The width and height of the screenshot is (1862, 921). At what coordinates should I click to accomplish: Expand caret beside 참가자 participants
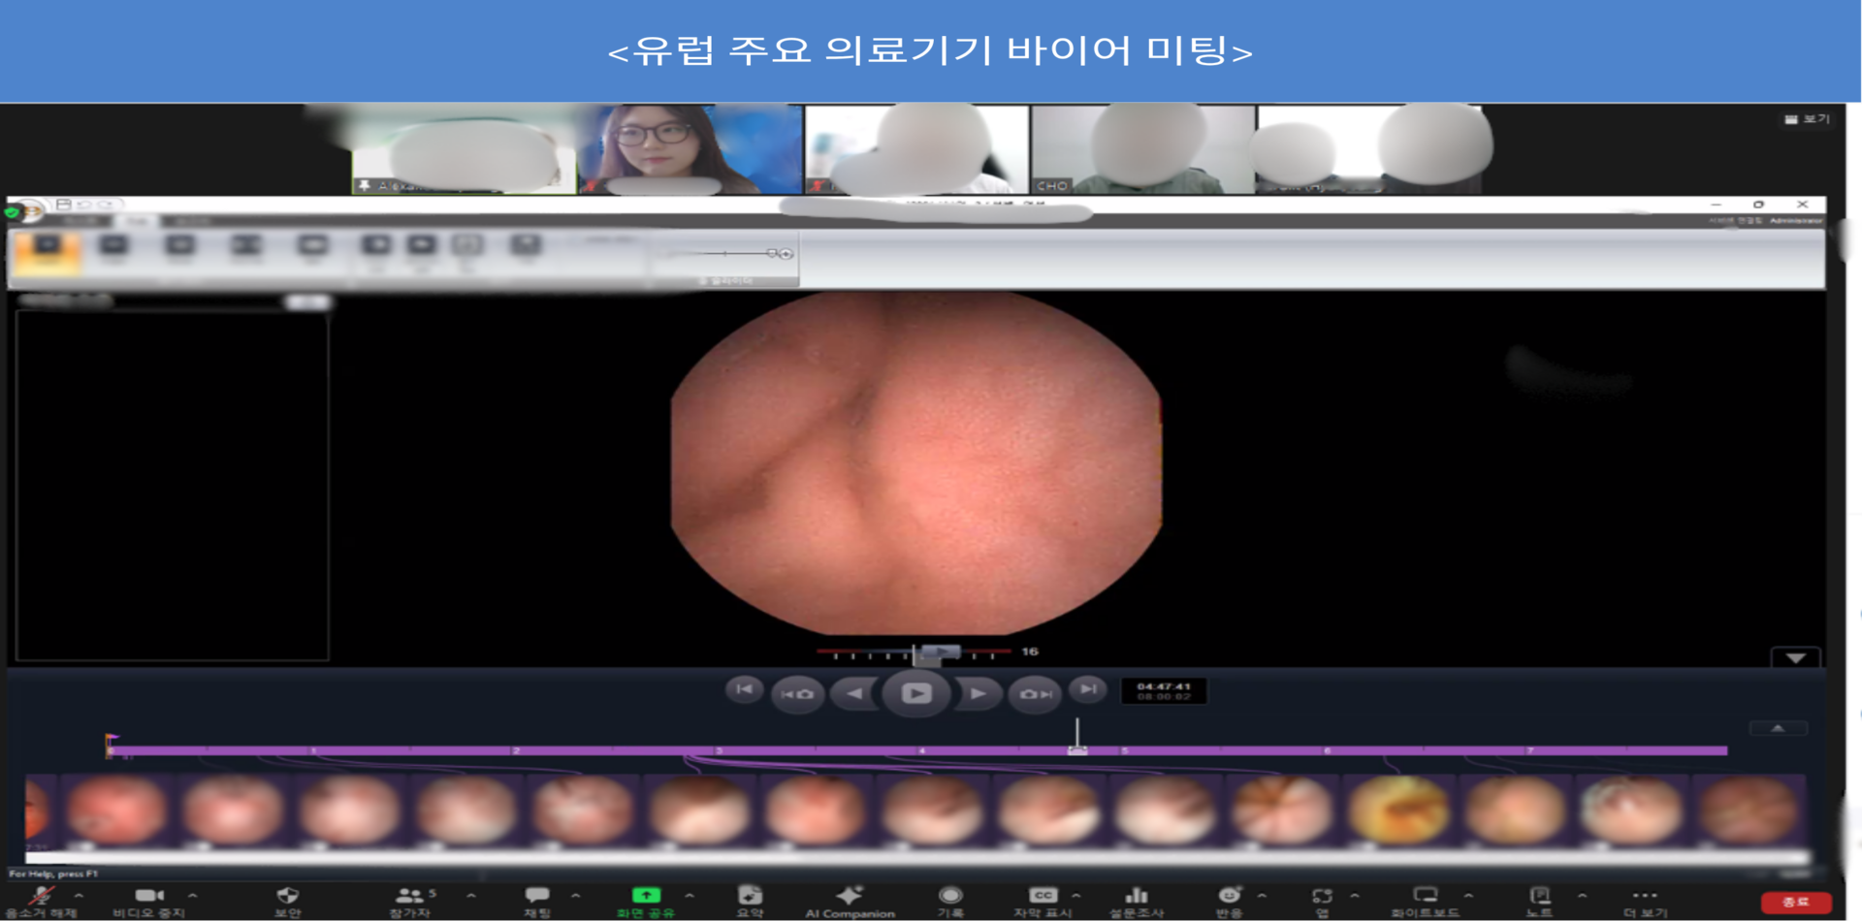tap(470, 896)
